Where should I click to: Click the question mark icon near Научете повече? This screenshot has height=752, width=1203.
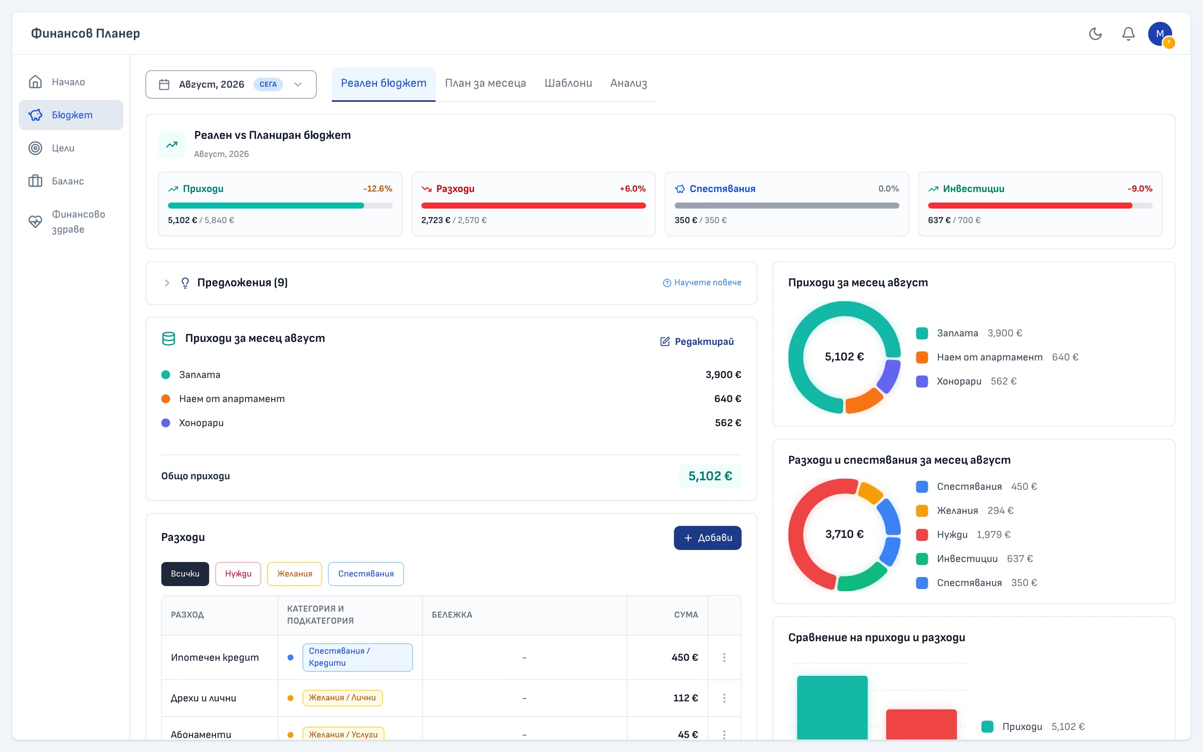pyautogui.click(x=667, y=283)
